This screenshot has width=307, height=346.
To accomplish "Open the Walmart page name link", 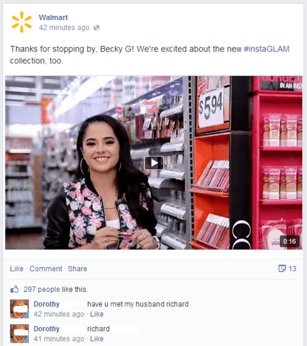I will point(53,17).
